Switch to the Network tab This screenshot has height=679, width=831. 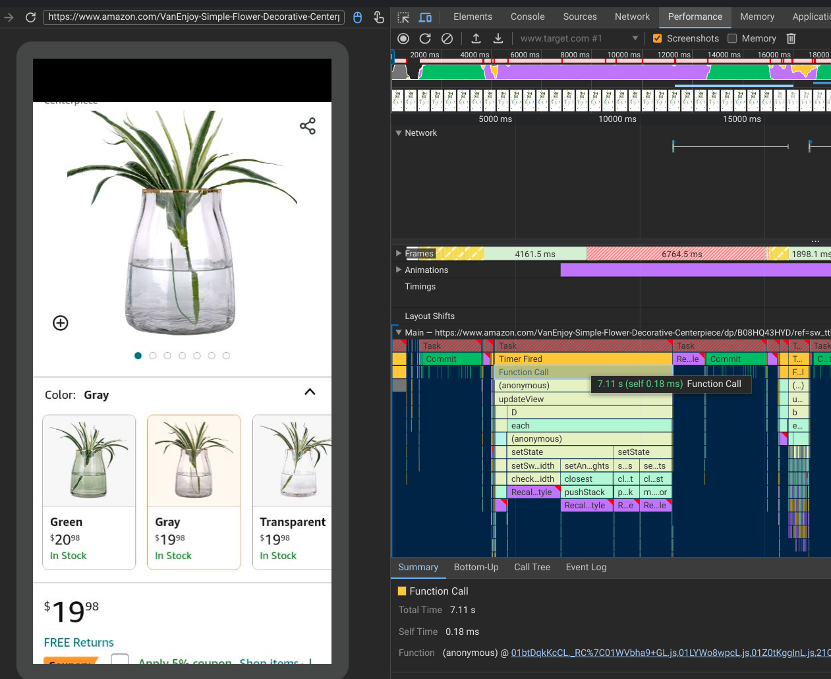tap(632, 17)
